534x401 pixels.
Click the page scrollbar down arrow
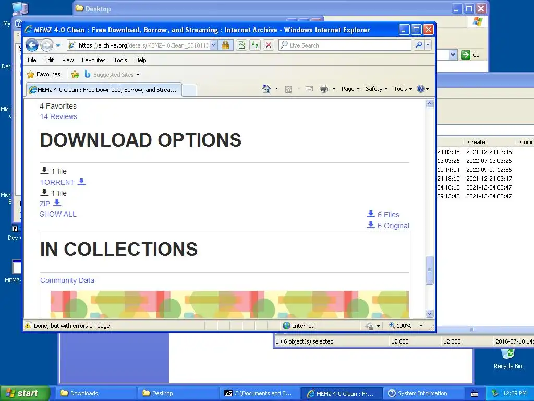click(x=430, y=313)
